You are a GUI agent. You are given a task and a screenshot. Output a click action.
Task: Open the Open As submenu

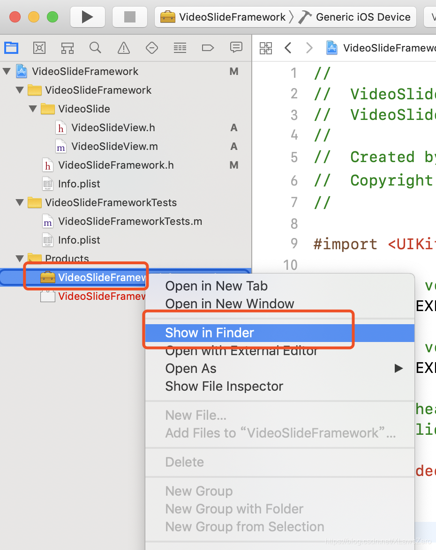280,369
